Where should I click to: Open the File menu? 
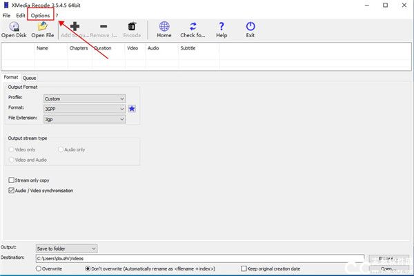point(6,16)
